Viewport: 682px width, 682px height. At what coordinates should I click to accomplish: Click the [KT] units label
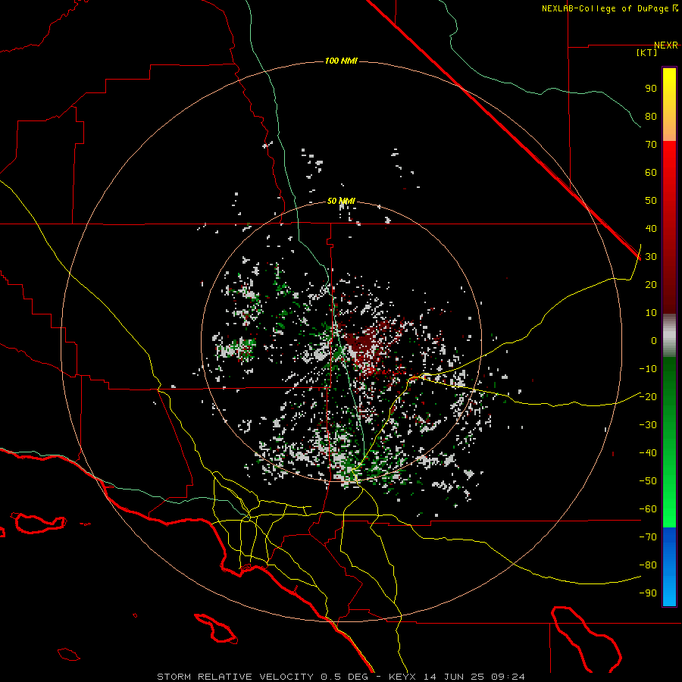pyautogui.click(x=646, y=52)
